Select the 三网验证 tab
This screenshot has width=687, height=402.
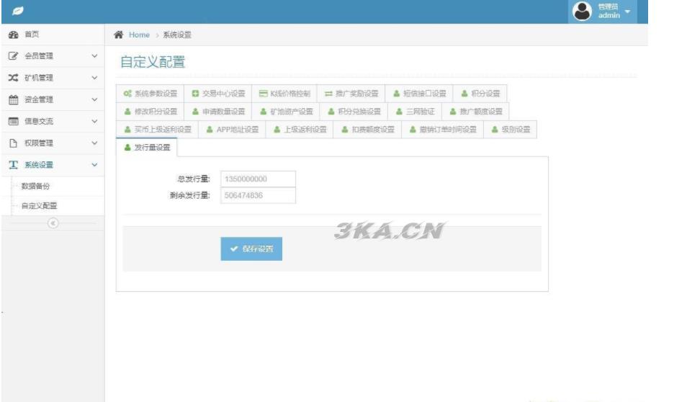415,112
